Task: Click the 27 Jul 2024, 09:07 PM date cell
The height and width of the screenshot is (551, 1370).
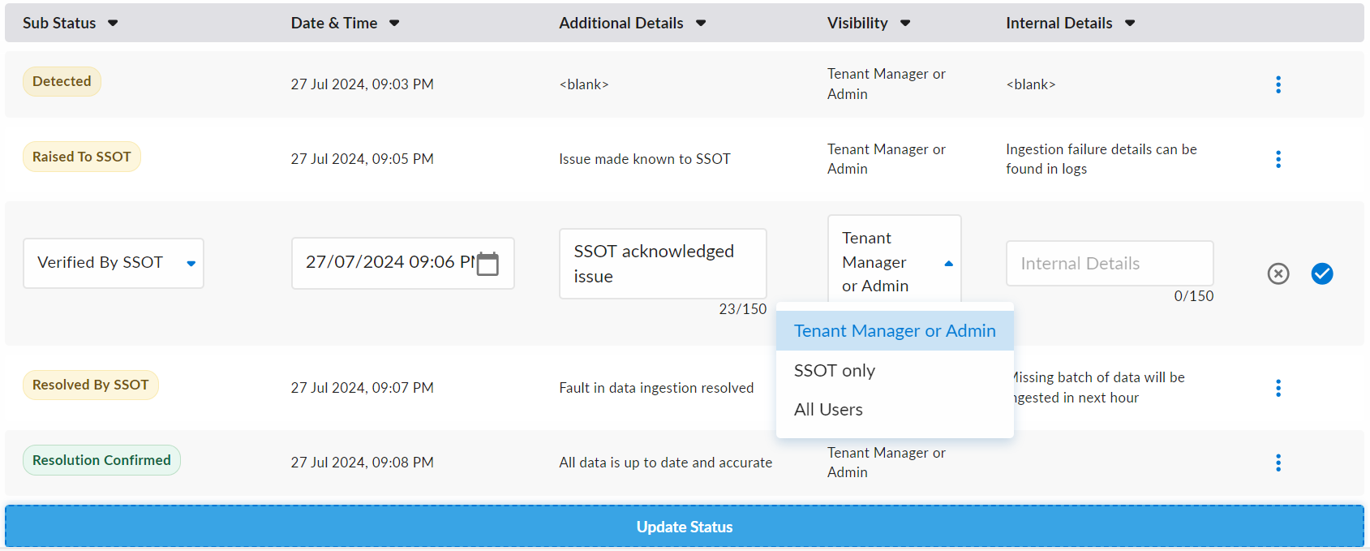Action: pyautogui.click(x=363, y=388)
